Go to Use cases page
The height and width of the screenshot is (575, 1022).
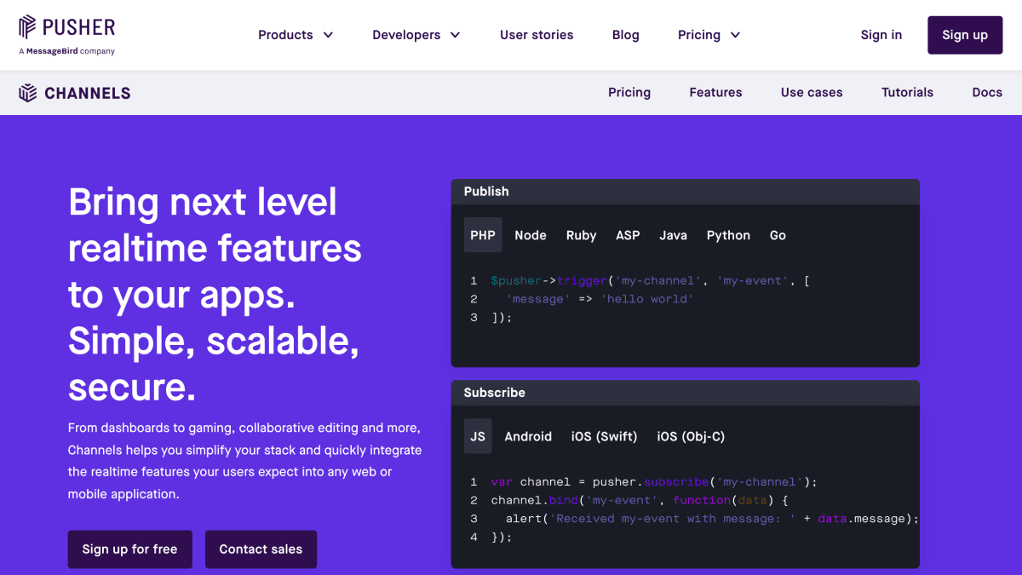(812, 92)
